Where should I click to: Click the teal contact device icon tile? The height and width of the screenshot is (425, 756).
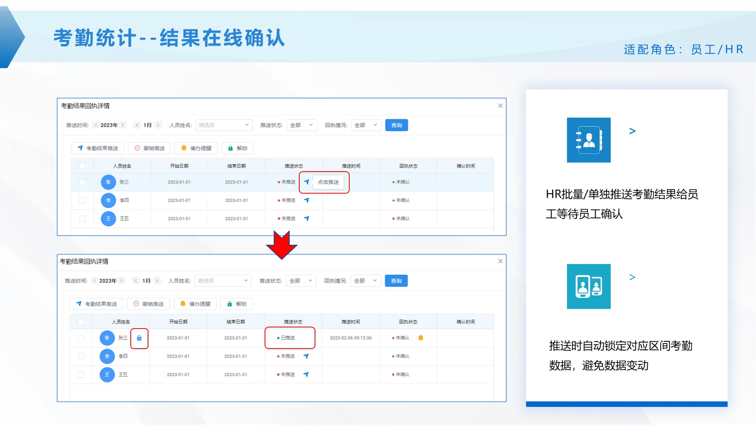(589, 286)
